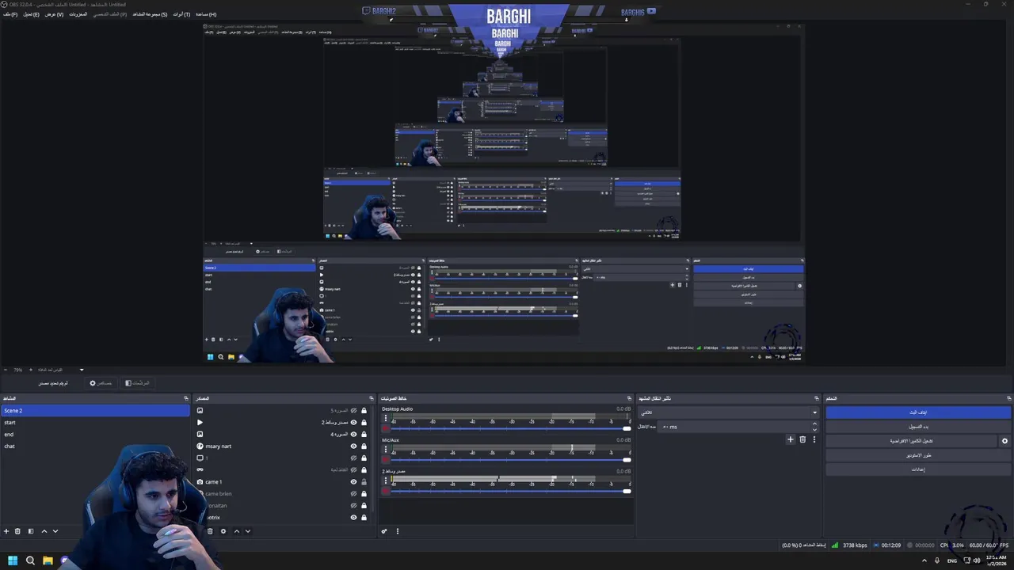This screenshot has width=1014, height=570.
Task: Move the selected source down in Sources toolbar
Action: [247, 531]
